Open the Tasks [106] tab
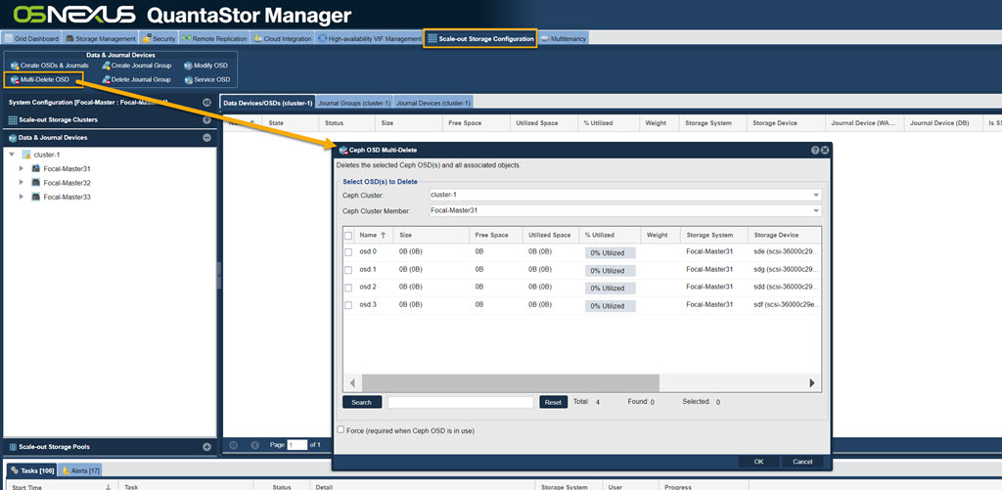1002x490 pixels. [32, 470]
